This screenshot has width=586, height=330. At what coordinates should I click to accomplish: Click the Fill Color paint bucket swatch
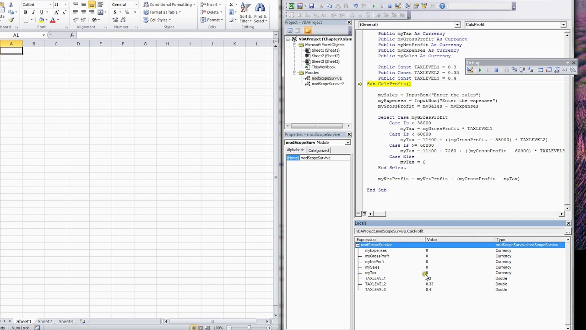coord(41,20)
